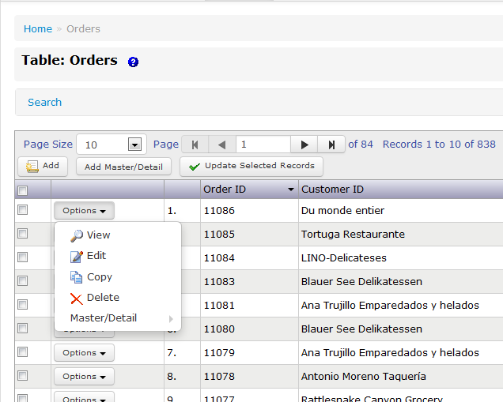503x402 pixels.
Task: Choose View from the Options menu
Action: [98, 235]
